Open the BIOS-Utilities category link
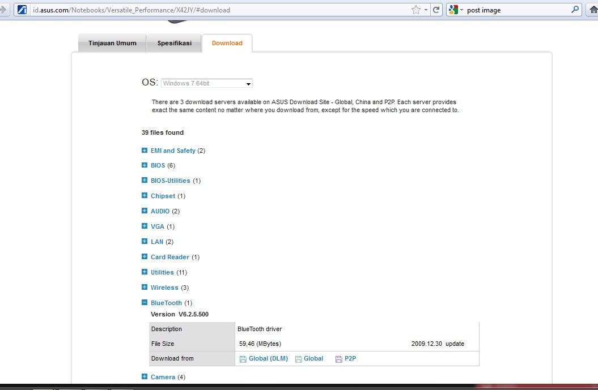This screenshot has height=390, width=598. pos(171,181)
